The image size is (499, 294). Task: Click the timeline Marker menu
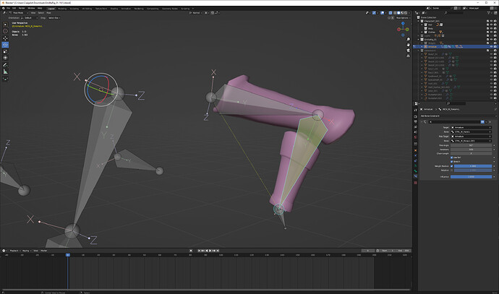coord(44,251)
